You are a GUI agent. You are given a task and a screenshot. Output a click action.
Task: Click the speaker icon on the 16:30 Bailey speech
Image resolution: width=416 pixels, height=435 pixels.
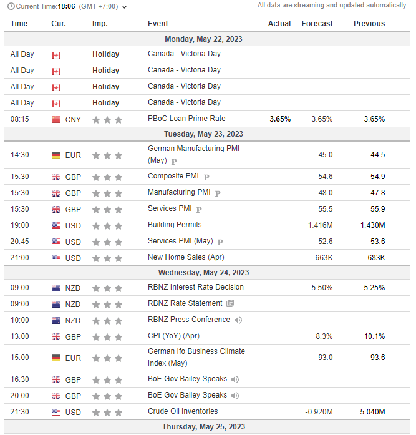click(x=235, y=379)
